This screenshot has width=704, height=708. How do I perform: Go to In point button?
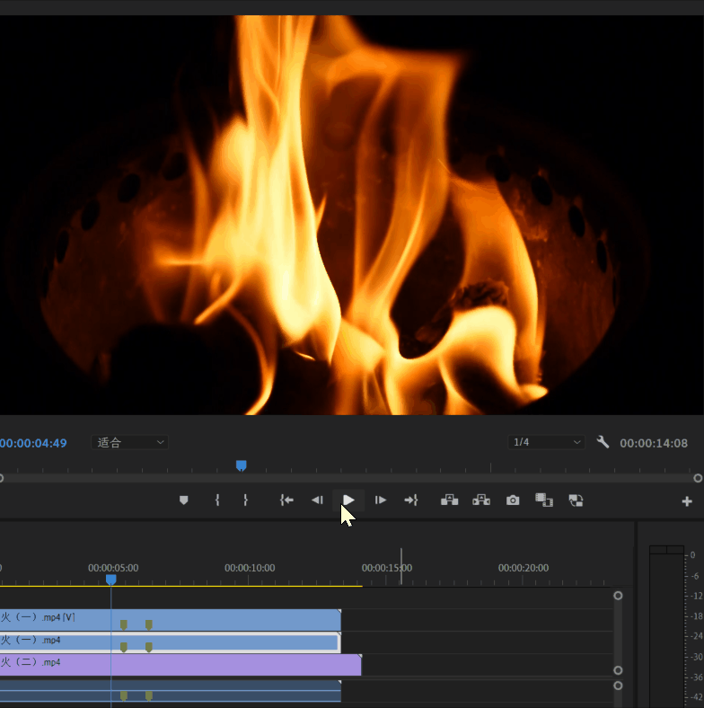pos(286,500)
